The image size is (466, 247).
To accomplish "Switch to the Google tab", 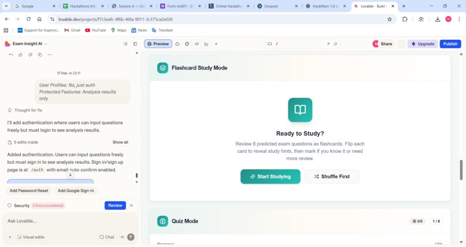I will click(x=35, y=6).
